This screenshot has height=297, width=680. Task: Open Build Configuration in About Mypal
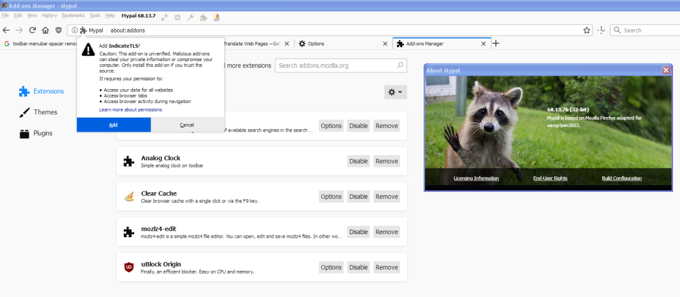pyautogui.click(x=622, y=178)
